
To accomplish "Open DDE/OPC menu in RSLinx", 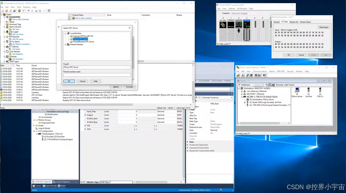I will [x=281, y=71].
